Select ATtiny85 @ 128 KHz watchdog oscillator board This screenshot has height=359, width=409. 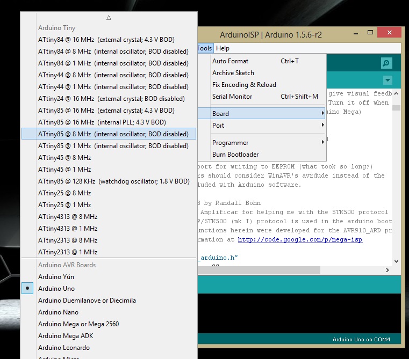click(x=109, y=181)
